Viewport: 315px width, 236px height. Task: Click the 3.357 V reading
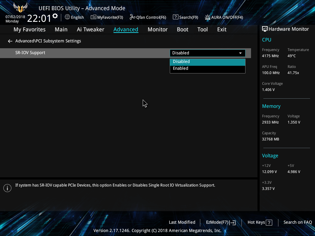(268, 189)
